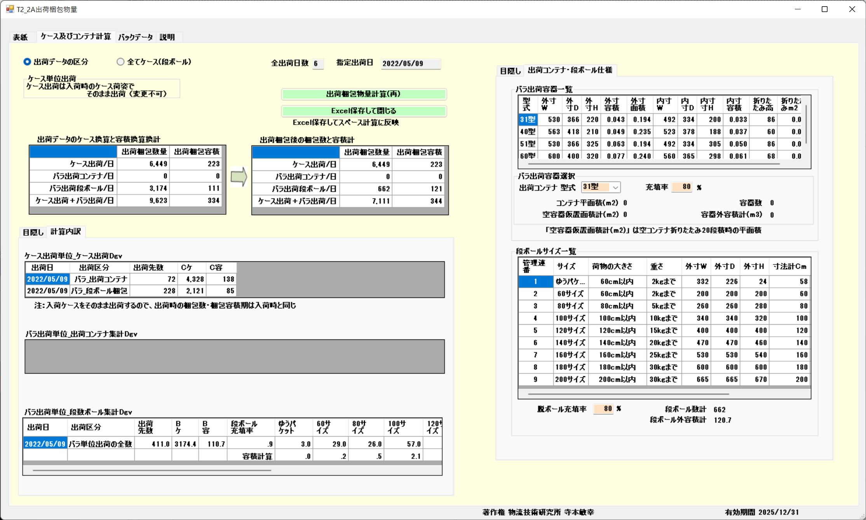Click the 目隠し tab above 計算内訳

point(33,232)
